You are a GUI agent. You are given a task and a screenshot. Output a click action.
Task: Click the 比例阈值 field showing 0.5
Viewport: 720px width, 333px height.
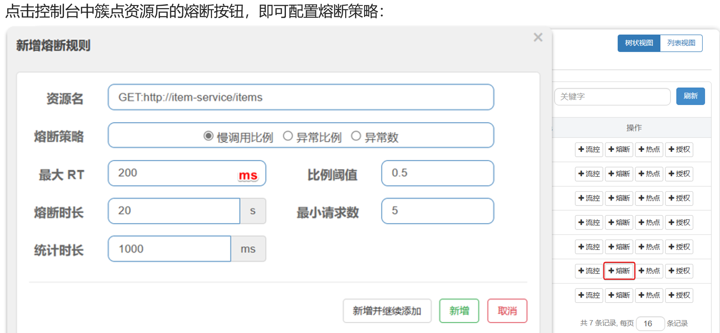pos(438,173)
